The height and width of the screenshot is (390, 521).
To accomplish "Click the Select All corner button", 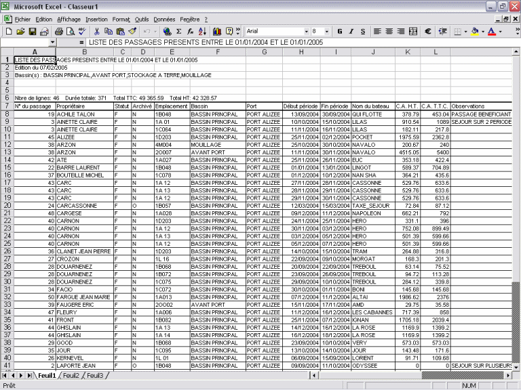I will pyautogui.click(x=7, y=51).
